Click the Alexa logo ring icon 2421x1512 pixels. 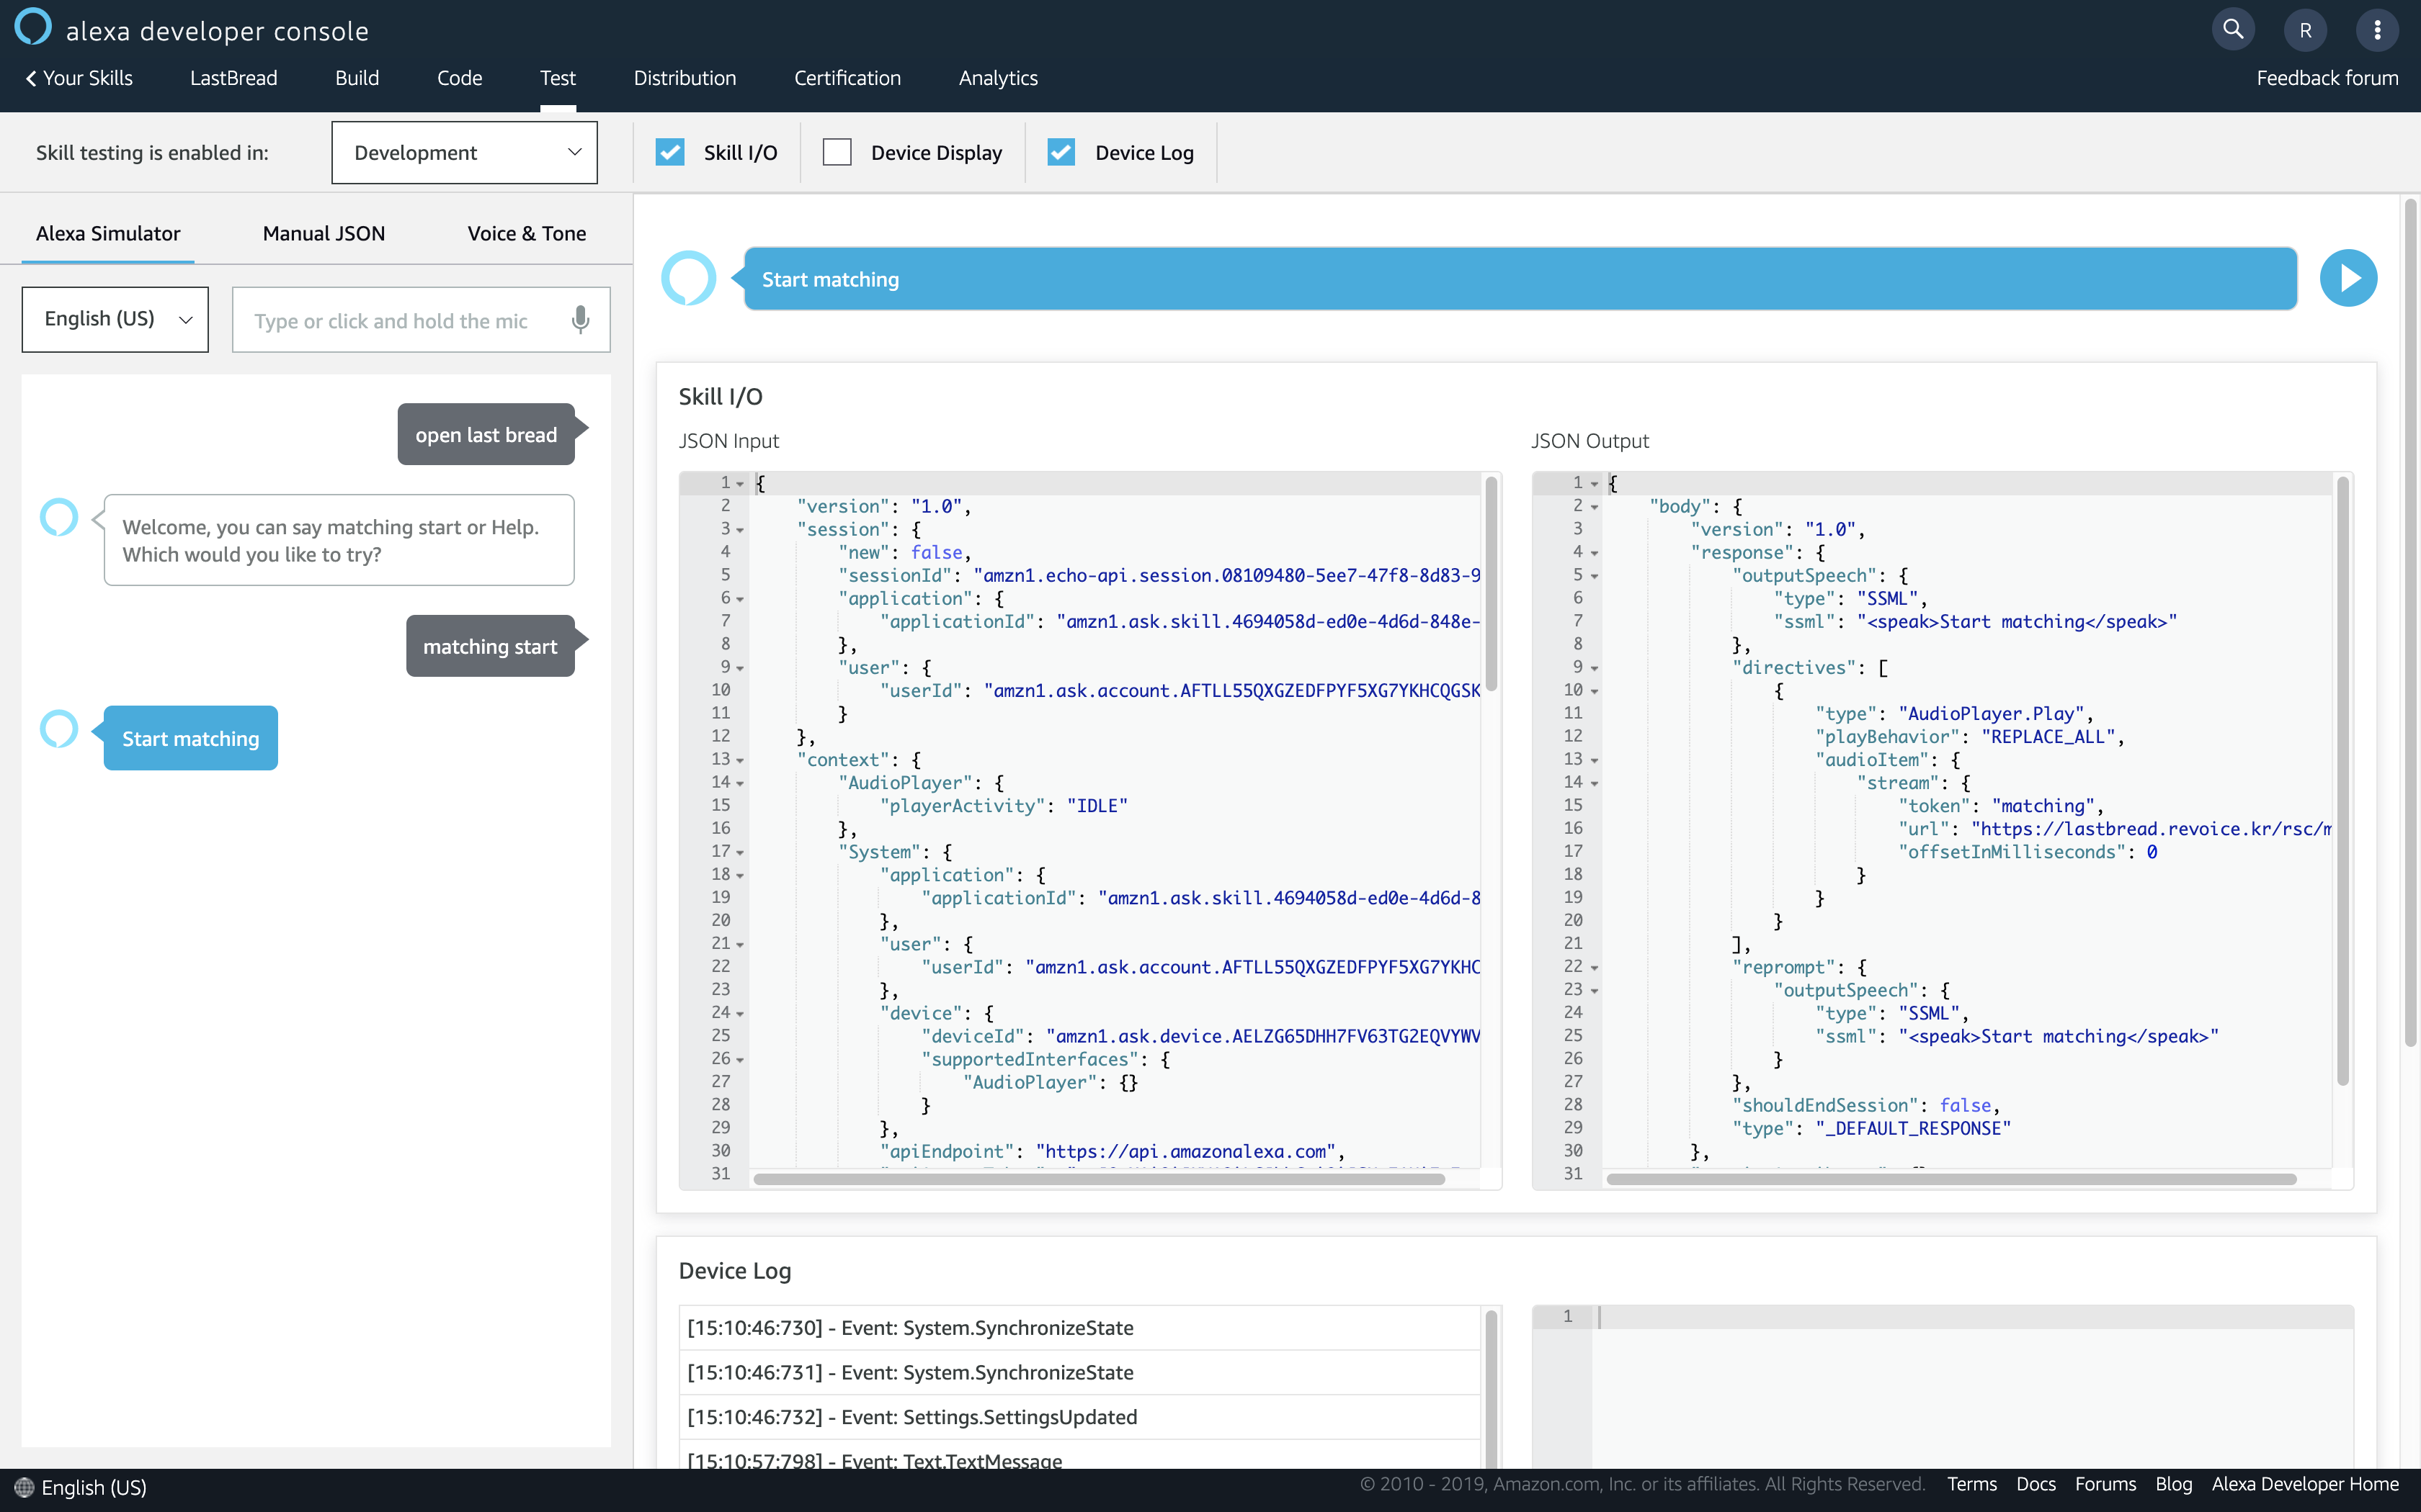pyautogui.click(x=33, y=27)
